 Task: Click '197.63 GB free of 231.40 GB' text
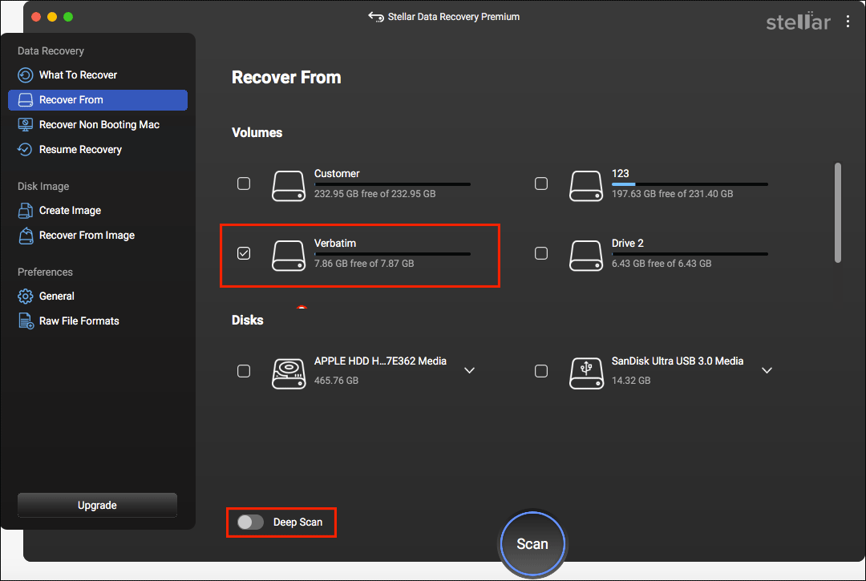(672, 194)
